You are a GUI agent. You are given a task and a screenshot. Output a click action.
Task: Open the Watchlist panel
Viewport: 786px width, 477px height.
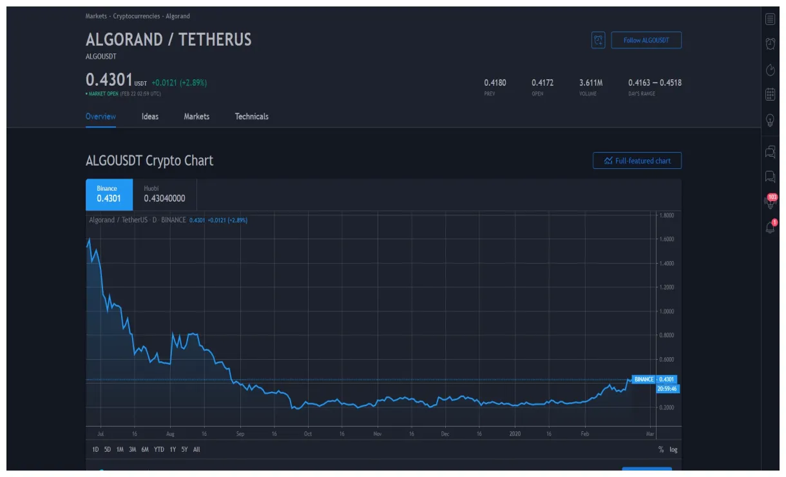(x=770, y=19)
